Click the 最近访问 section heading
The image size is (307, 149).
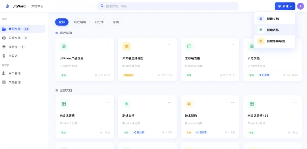[66, 33]
